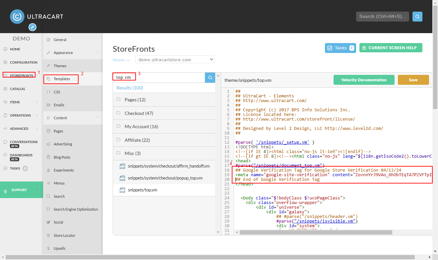
Task: Click the Advertising megaphone icon
Action: point(48,144)
